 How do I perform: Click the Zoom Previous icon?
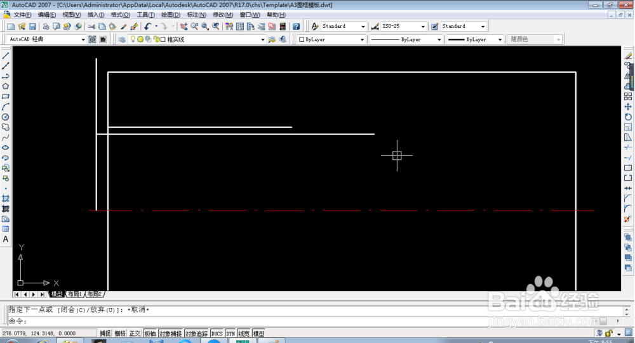click(216, 26)
